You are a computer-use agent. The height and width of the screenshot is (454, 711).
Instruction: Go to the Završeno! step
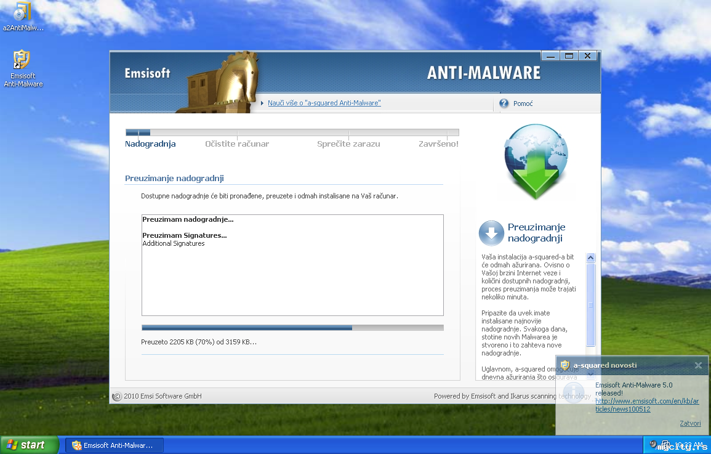438,144
